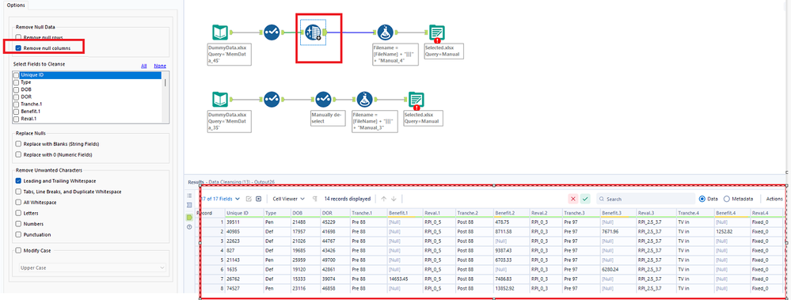Click error badge on top Output Data tool
791x300 pixels.
click(x=437, y=40)
